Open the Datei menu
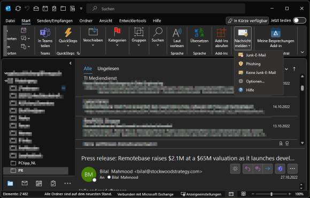The image size is (310, 198). click(10, 20)
